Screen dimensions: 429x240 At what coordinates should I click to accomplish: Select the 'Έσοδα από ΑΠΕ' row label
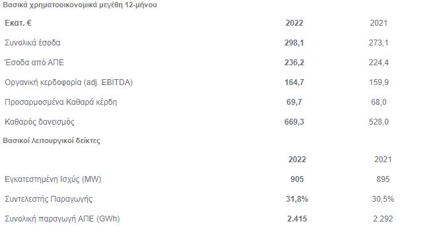[34, 63]
